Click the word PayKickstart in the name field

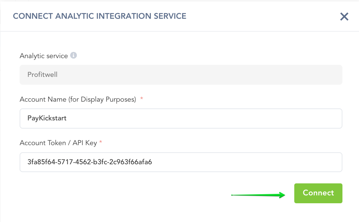coord(47,118)
